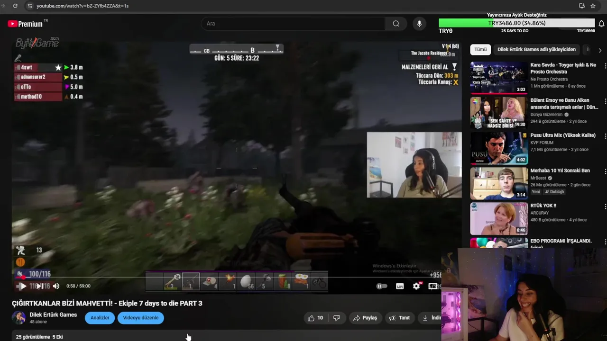Image resolution: width=607 pixels, height=341 pixels.
Task: Open player settings gear
Action: click(416, 286)
